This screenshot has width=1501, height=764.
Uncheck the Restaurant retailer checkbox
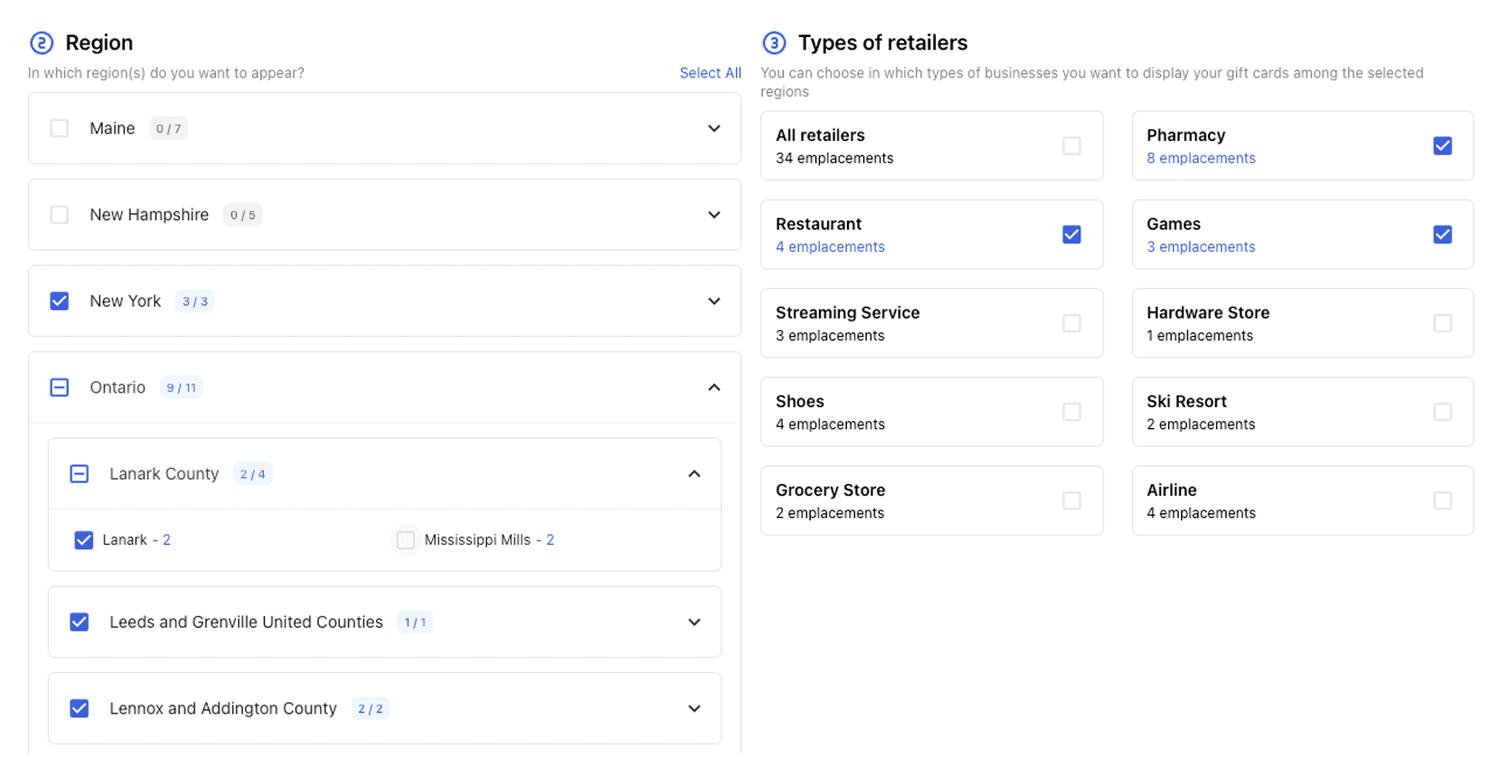[1072, 234]
